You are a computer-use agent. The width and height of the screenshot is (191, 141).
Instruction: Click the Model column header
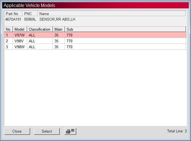[20, 29]
